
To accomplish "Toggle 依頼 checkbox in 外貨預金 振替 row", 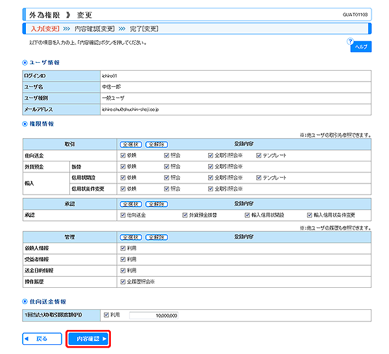I will [x=123, y=167].
